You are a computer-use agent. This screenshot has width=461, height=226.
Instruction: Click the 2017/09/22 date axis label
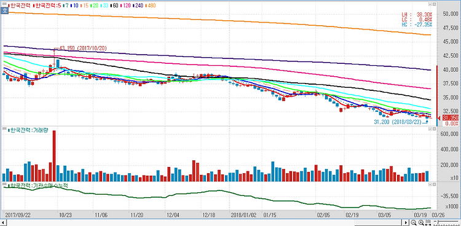click(18, 214)
